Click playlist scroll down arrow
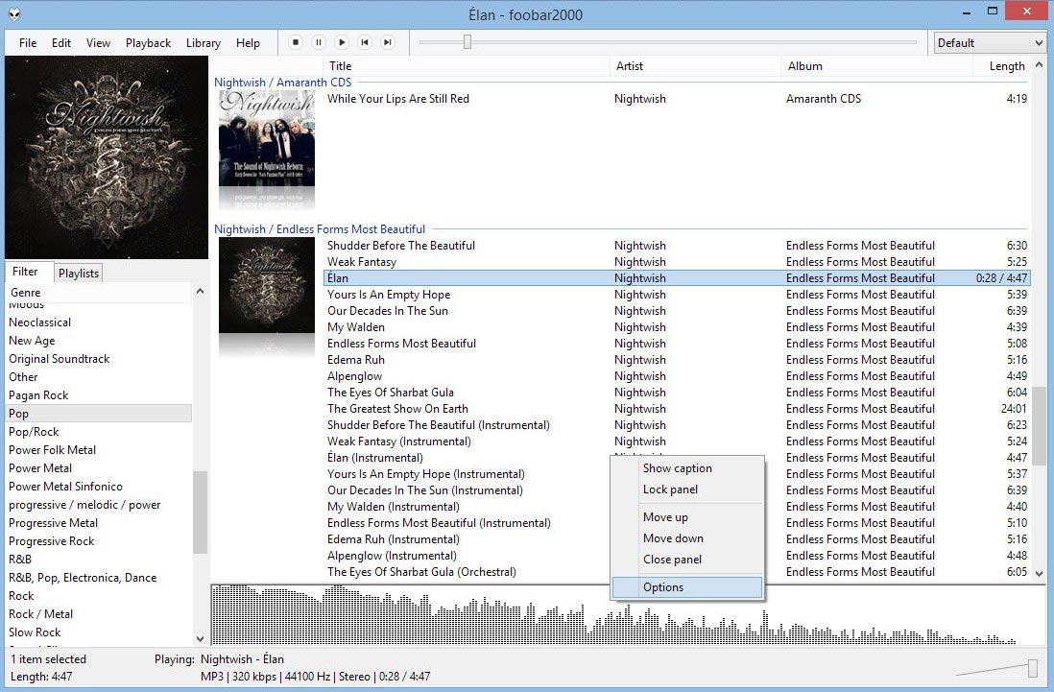Viewport: 1054px width, 692px height. [1040, 574]
